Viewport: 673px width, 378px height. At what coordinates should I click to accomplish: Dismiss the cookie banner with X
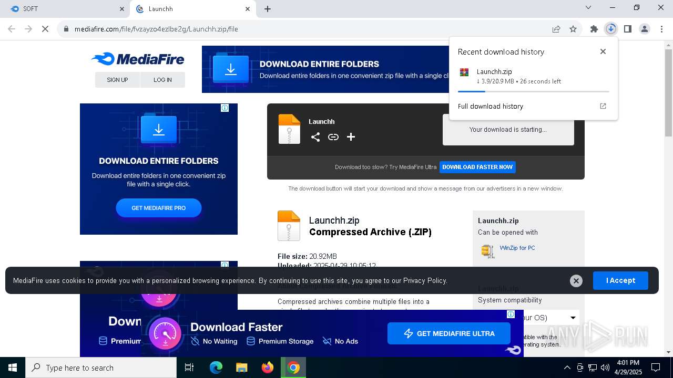(576, 281)
